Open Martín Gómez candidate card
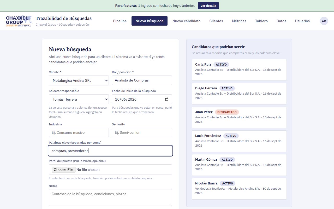 point(239,165)
